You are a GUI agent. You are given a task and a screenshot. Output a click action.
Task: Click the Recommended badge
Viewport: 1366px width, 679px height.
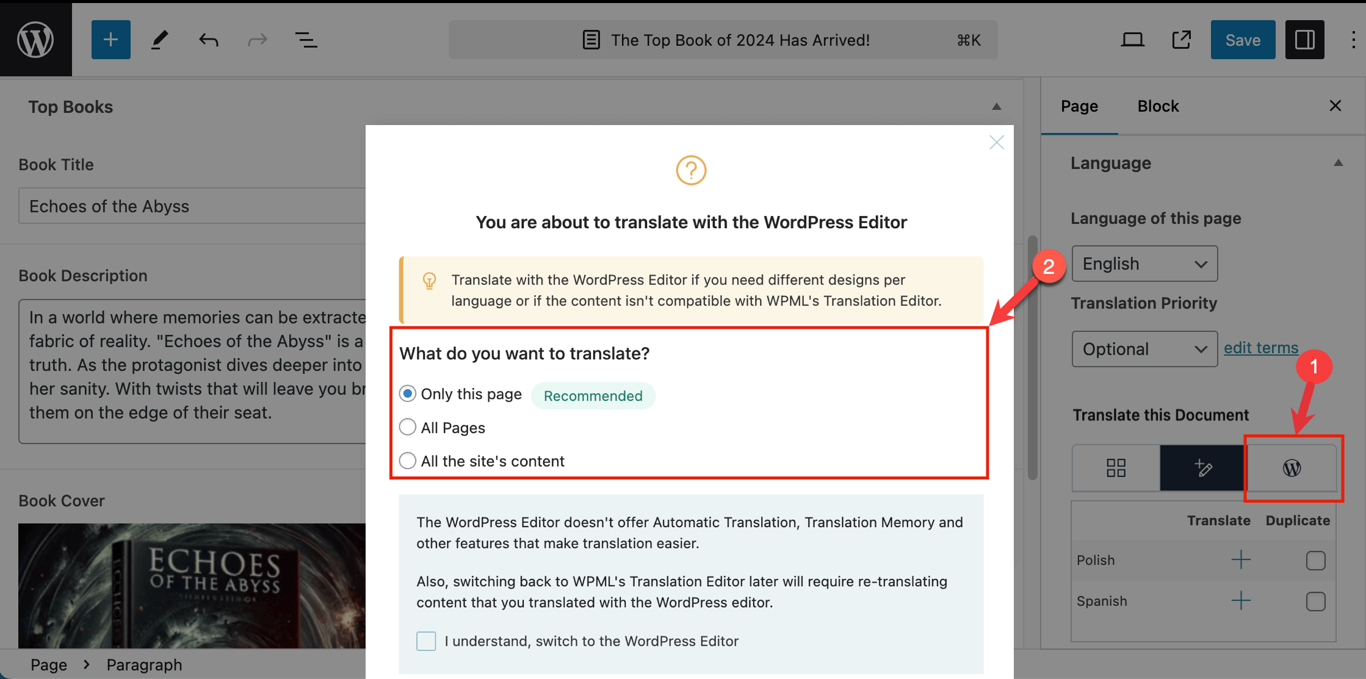(x=593, y=395)
